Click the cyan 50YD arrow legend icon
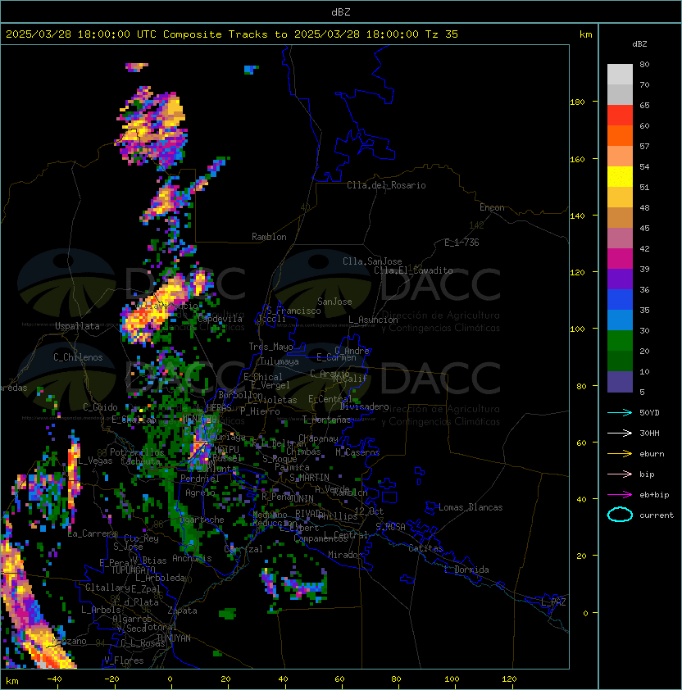Screen dimensions: 682x690 coord(620,412)
